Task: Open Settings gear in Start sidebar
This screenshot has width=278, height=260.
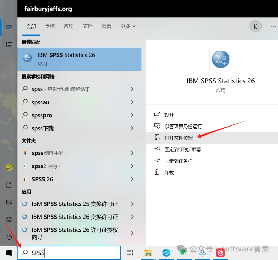Action: (9, 220)
